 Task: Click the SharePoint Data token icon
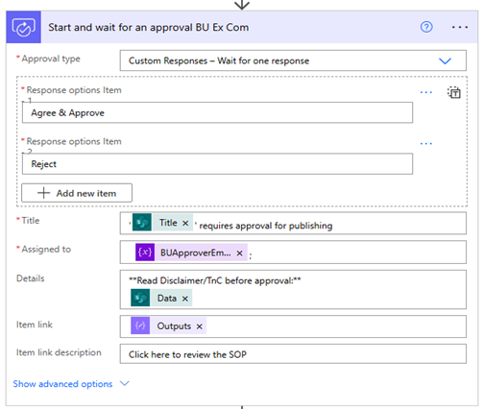pyautogui.click(x=140, y=298)
